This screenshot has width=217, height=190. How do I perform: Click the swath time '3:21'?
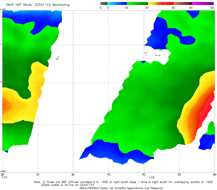(x=4, y=177)
